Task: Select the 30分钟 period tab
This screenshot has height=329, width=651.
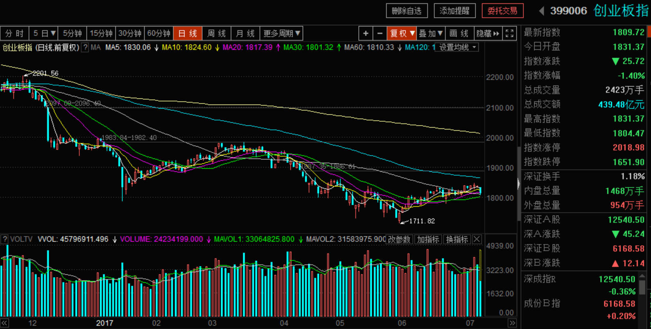Action: pos(130,34)
